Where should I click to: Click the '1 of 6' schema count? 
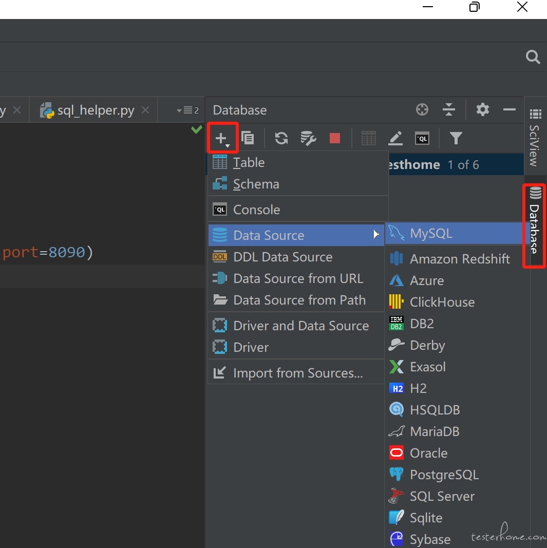click(463, 165)
